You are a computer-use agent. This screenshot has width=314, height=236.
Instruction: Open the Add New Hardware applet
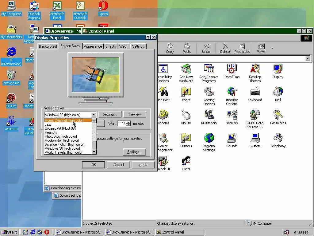[186, 73]
